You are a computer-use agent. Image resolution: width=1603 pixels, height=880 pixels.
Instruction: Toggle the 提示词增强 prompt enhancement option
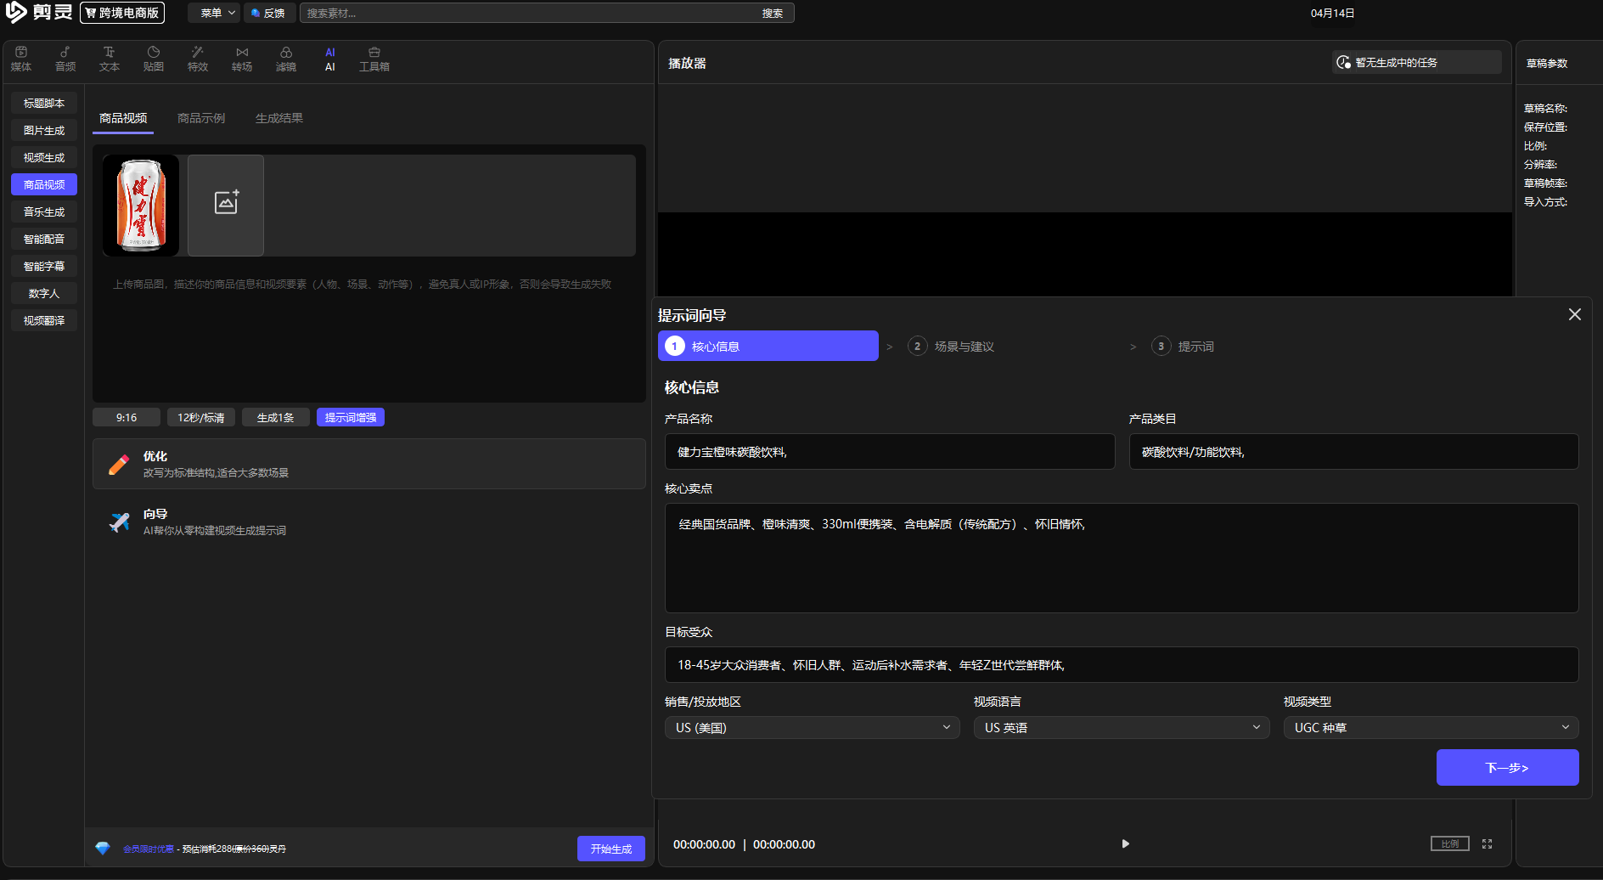coord(350,417)
